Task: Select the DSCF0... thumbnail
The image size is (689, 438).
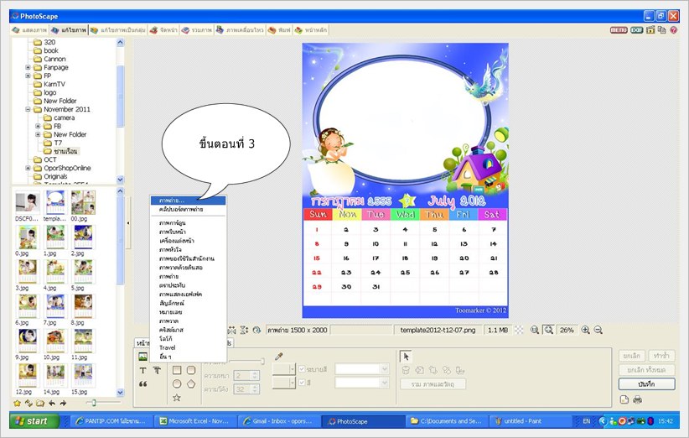Action: point(28,206)
